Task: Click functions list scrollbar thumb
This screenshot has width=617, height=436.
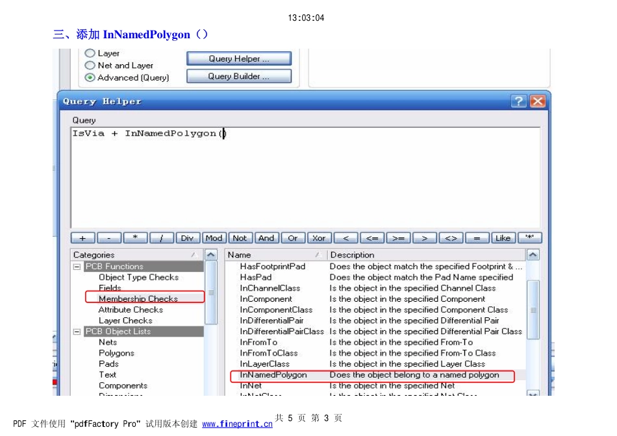Action: tap(533, 309)
